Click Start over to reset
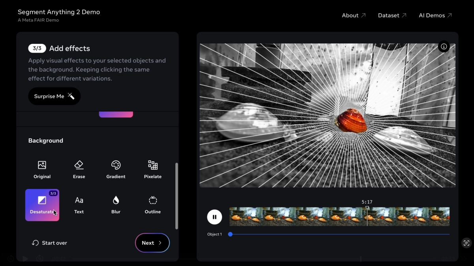The height and width of the screenshot is (266, 474). [50, 243]
